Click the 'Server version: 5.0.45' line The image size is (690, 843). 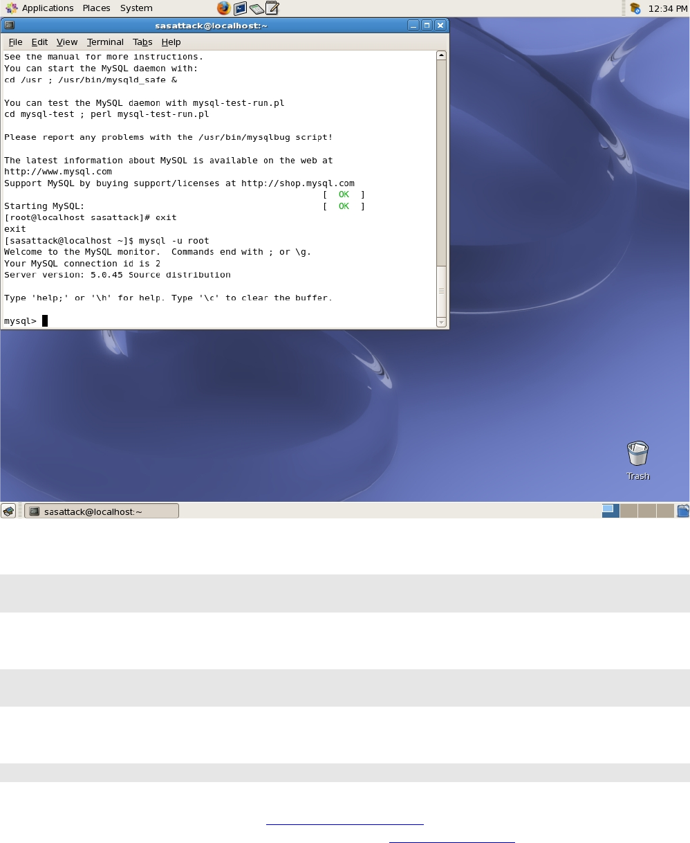[118, 275]
